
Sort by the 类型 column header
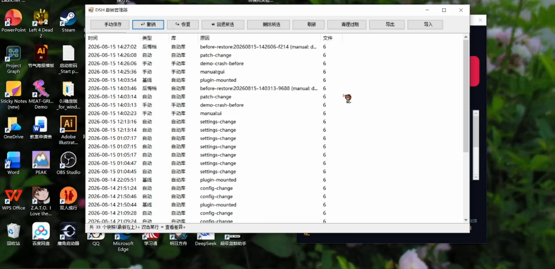pyautogui.click(x=155, y=38)
